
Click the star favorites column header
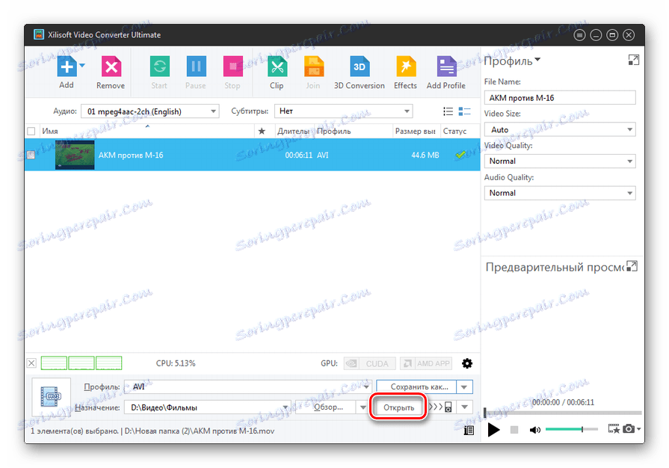262,131
